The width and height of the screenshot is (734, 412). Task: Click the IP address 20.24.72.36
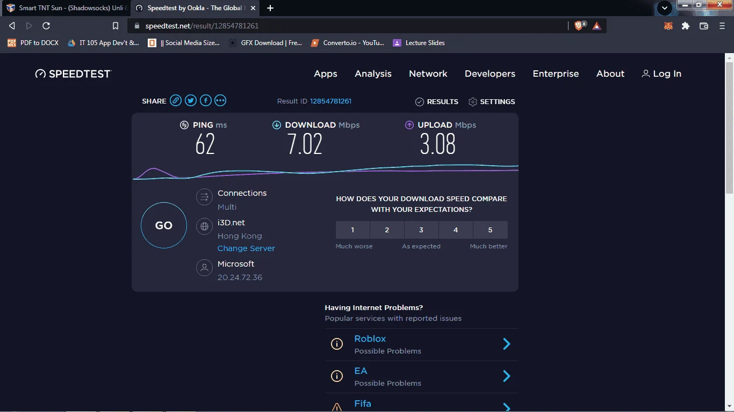pos(240,277)
